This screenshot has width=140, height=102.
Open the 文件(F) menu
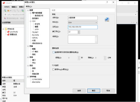coord(7,7)
